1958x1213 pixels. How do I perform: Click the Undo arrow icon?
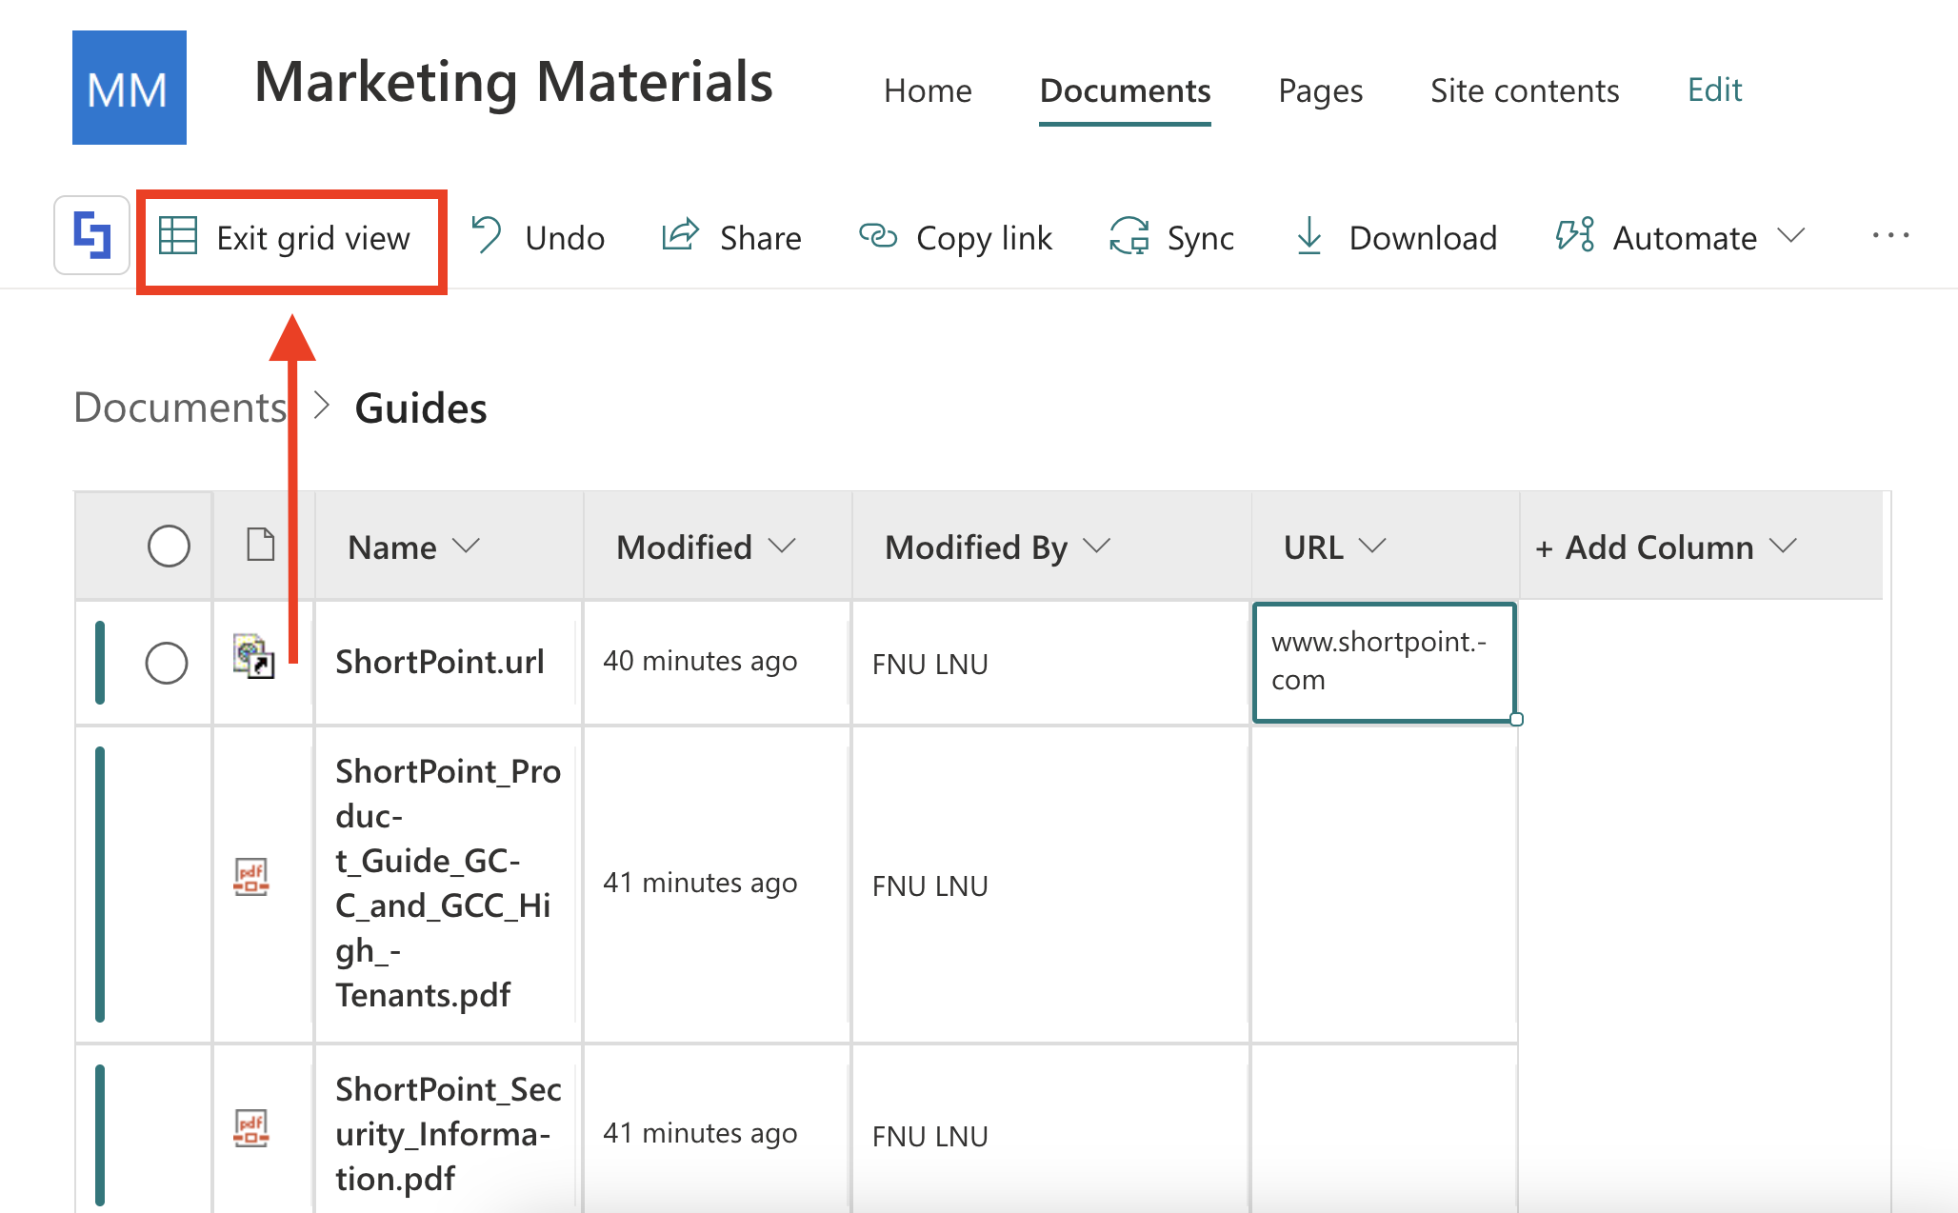coord(487,235)
